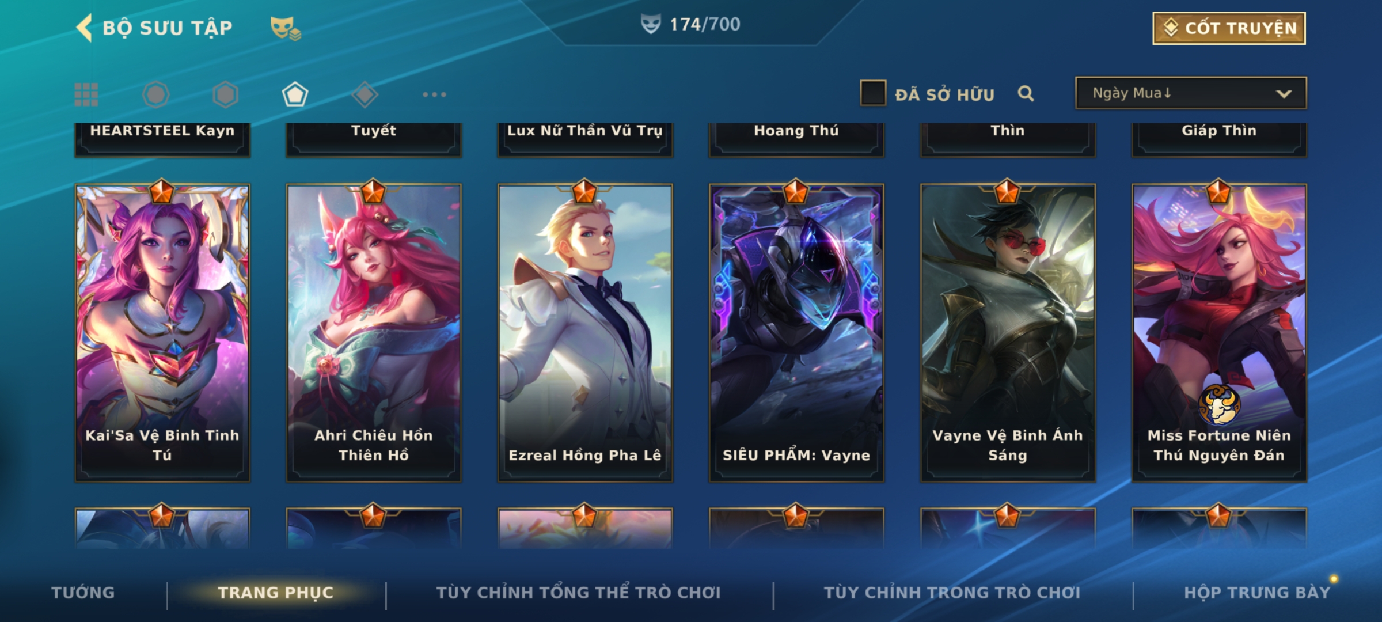The image size is (1382, 622).
Task: Select the first hexagon rarity filter
Action: coord(155,94)
